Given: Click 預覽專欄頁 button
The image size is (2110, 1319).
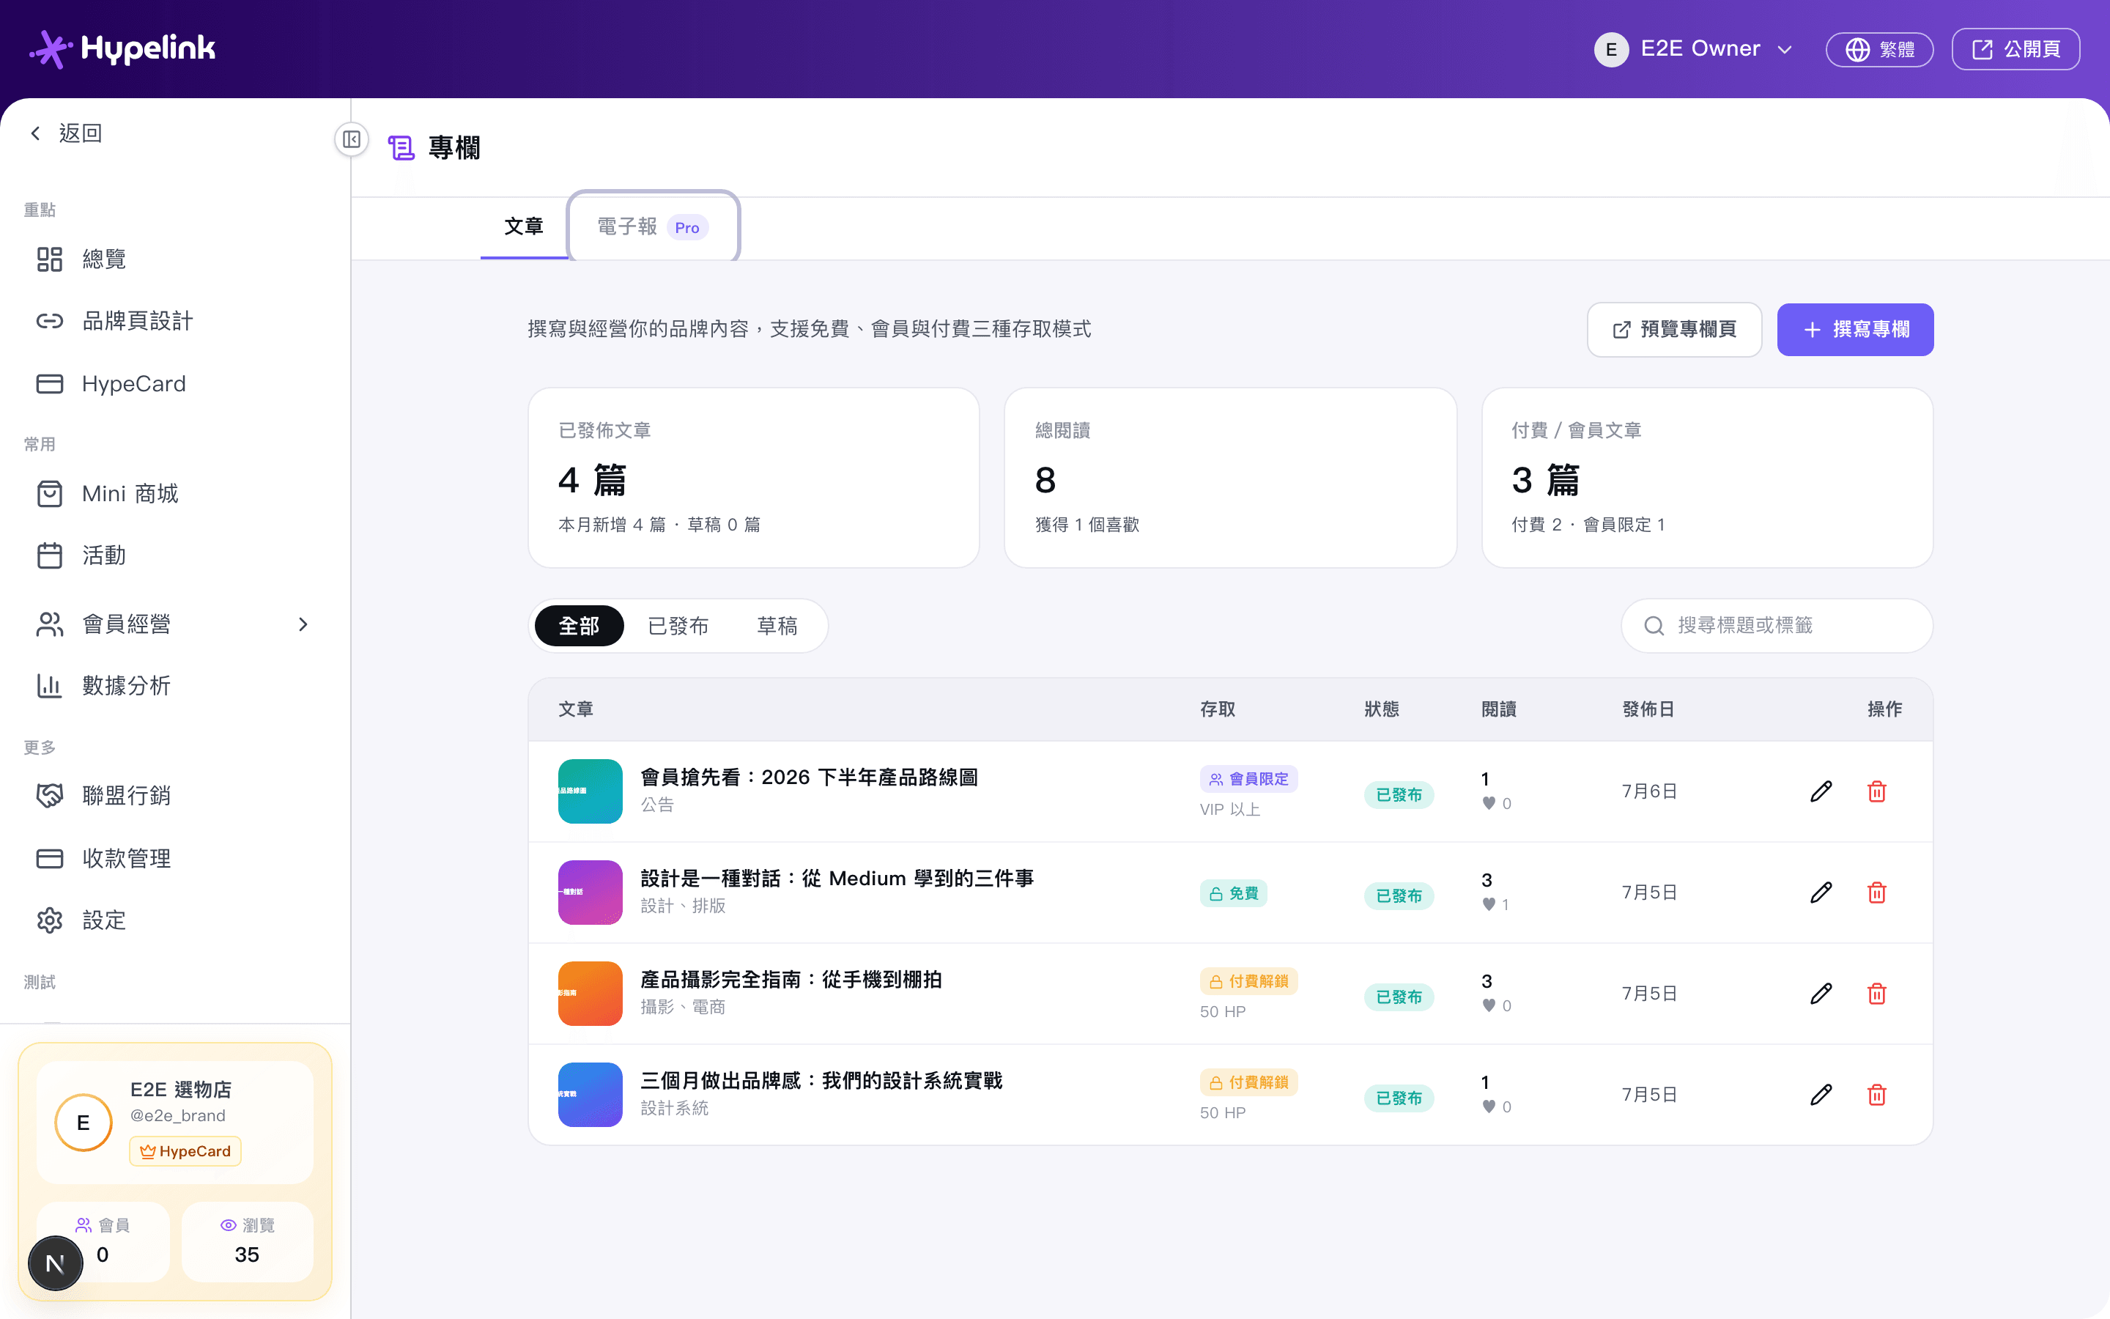Looking at the screenshot, I should 1674,330.
